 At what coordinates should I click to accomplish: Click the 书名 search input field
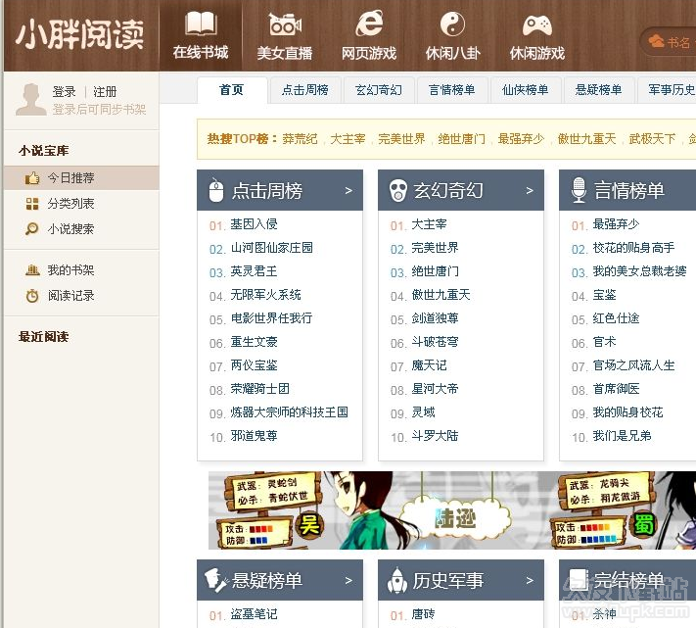pyautogui.click(x=669, y=42)
